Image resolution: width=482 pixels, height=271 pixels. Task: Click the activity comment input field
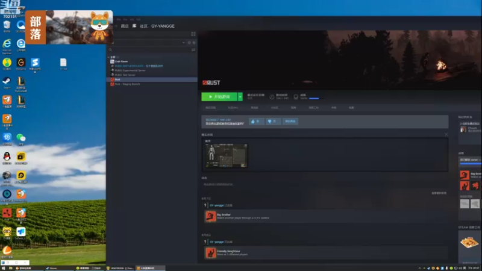324,184
